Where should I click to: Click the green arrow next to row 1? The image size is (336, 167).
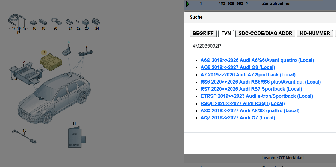[x=187, y=4]
